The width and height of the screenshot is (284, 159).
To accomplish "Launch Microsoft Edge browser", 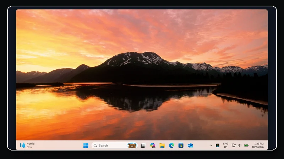I will click(x=171, y=146).
